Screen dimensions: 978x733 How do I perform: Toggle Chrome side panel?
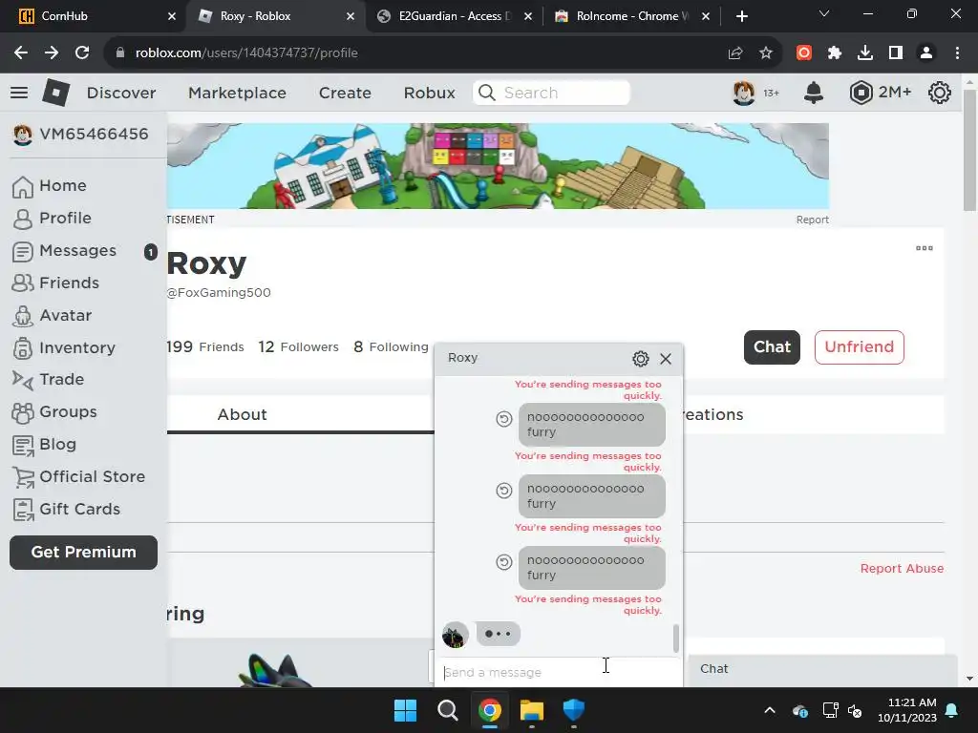point(896,53)
